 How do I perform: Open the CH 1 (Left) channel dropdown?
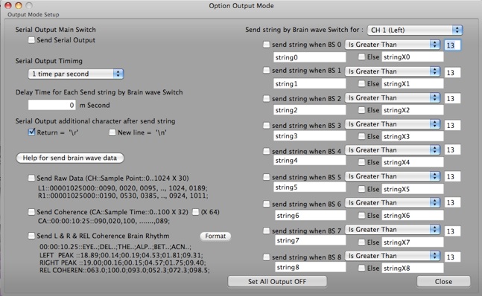(x=415, y=30)
